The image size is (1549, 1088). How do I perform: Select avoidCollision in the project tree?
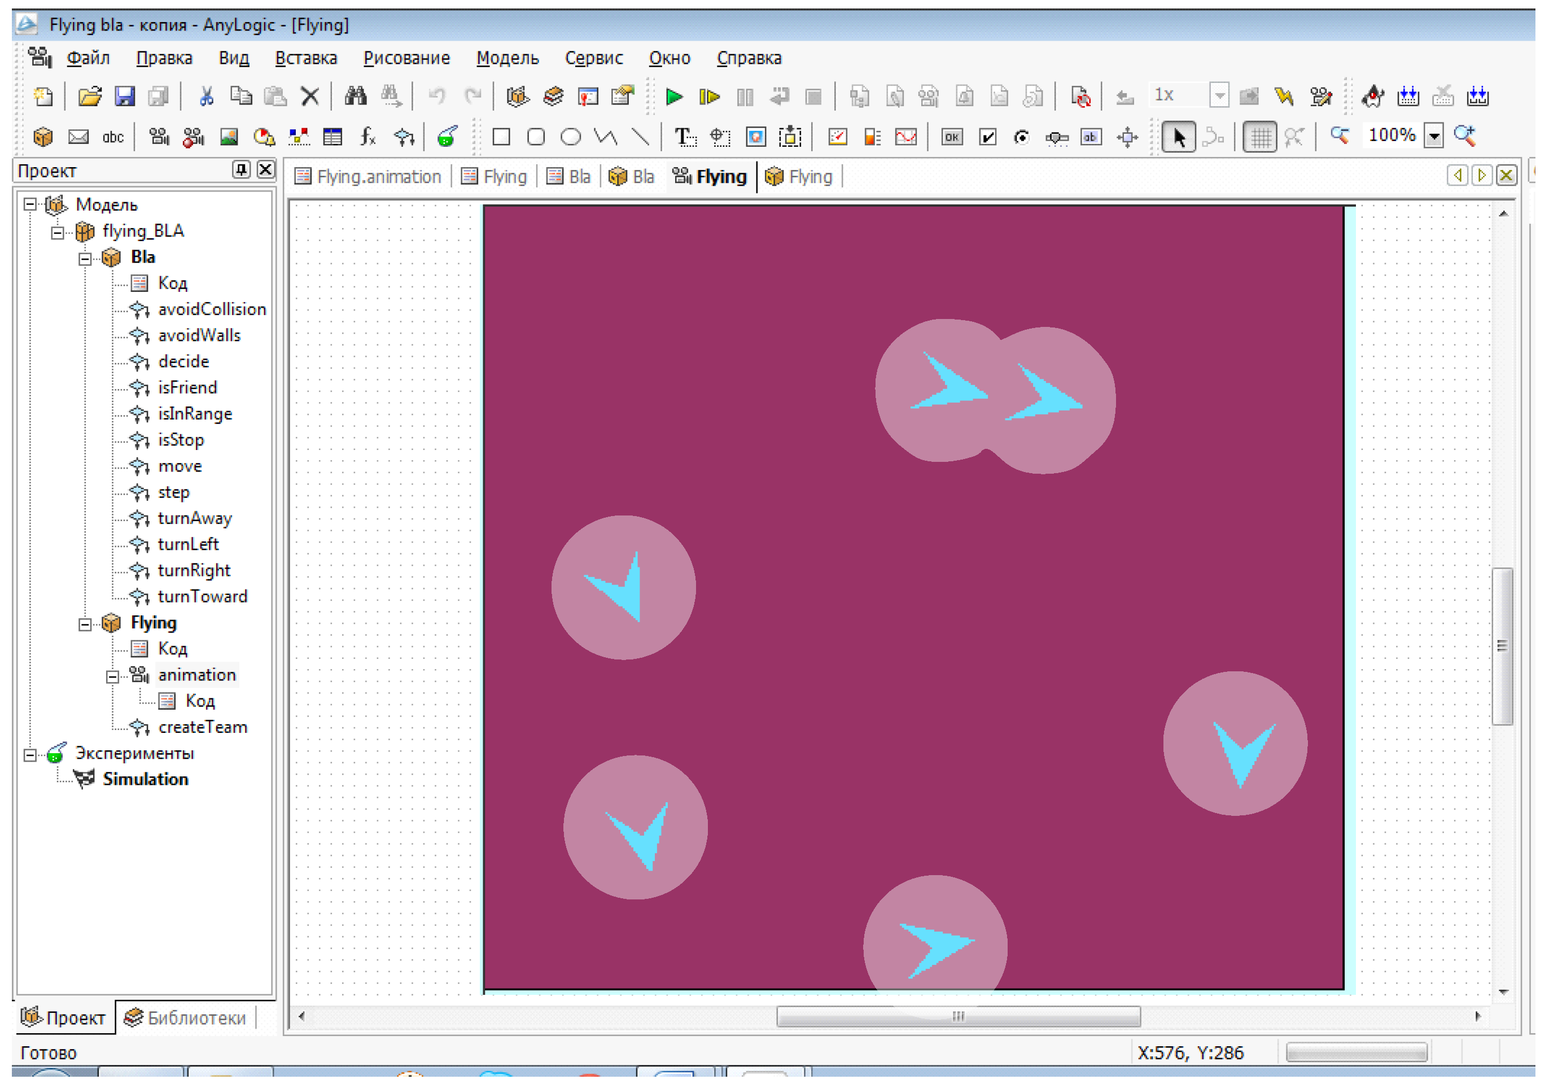pos(212,310)
